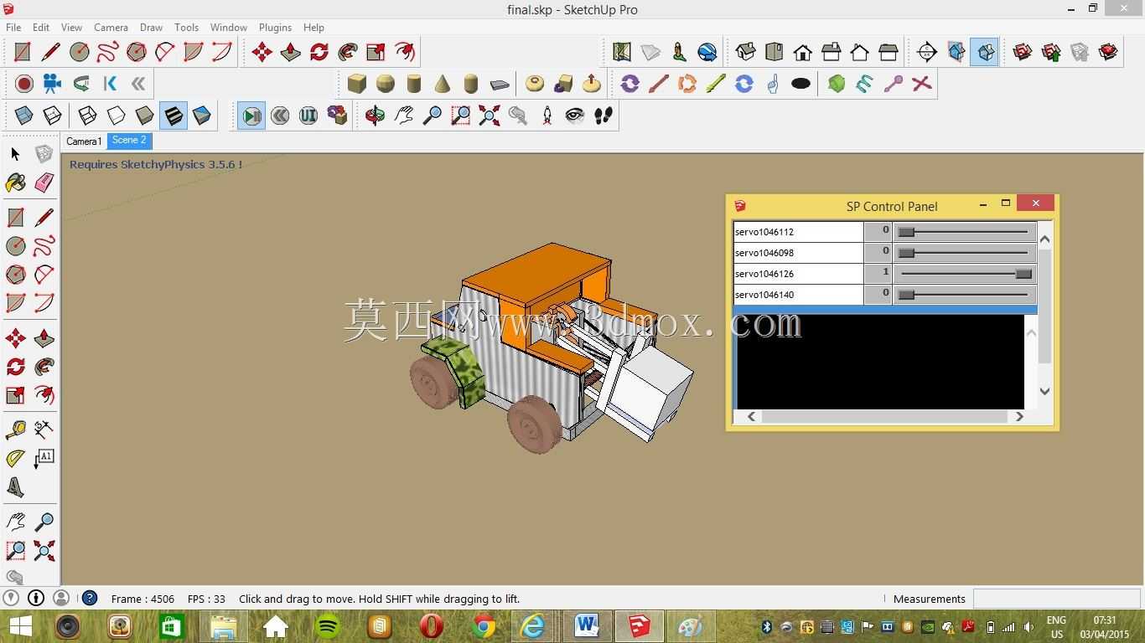1145x643 pixels.
Task: Switch to Front standard view
Action: 803,52
